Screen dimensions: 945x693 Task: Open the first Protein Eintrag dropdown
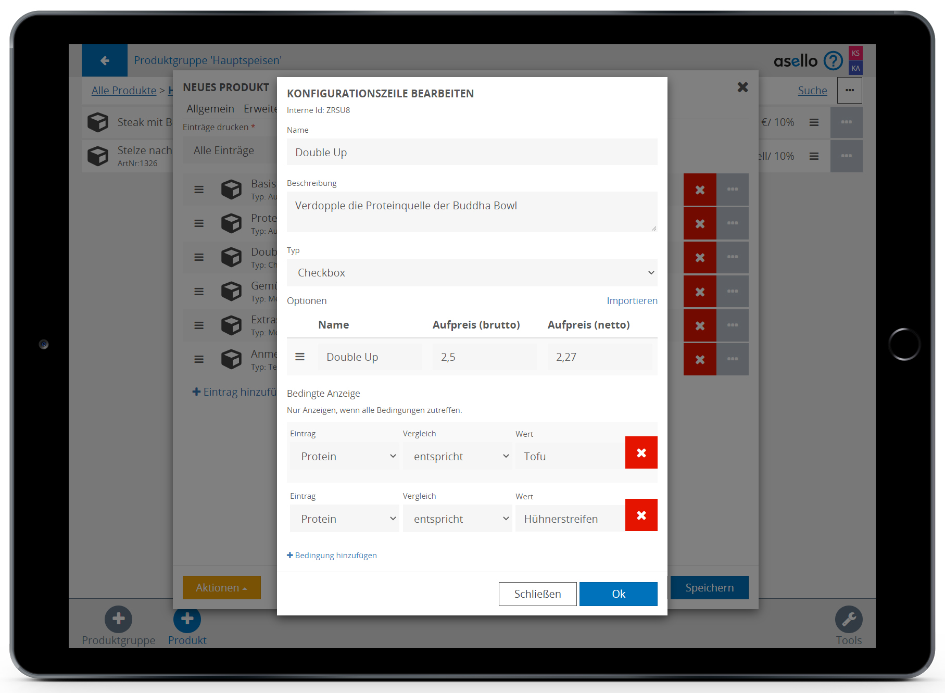345,457
